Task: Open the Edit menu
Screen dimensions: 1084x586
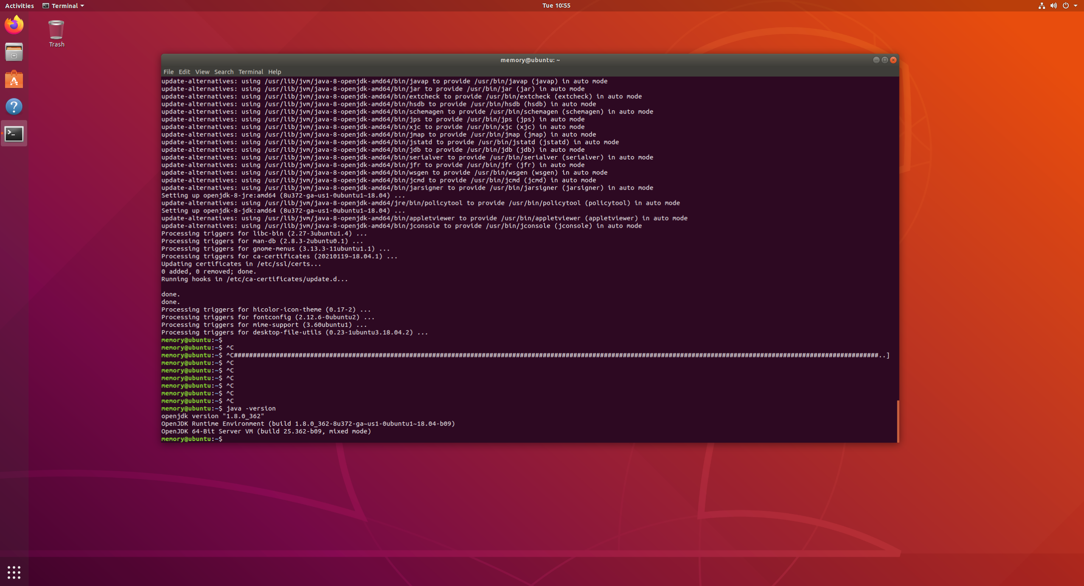Action: pos(184,72)
